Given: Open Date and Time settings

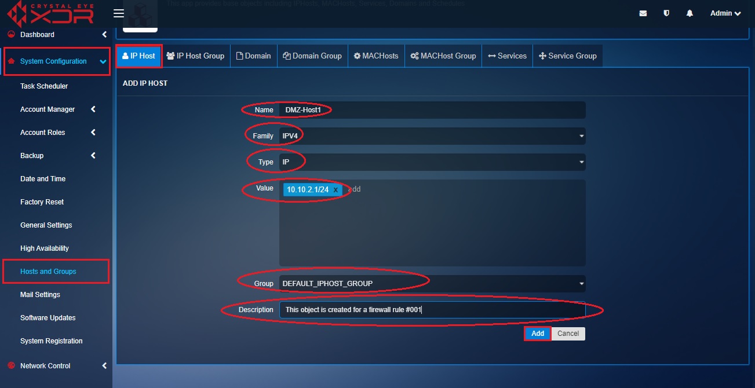Looking at the screenshot, I should [43, 179].
